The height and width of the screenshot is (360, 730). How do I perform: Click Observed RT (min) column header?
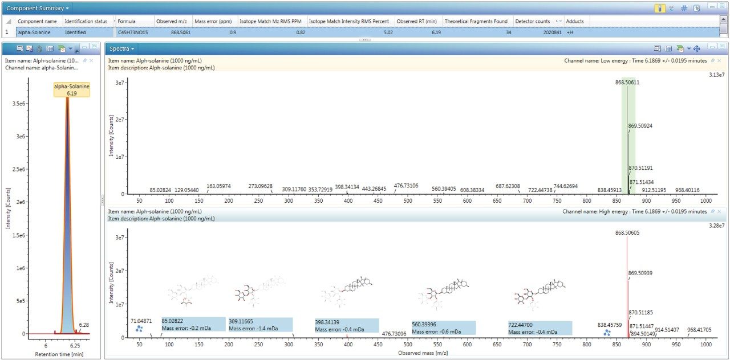tap(417, 21)
